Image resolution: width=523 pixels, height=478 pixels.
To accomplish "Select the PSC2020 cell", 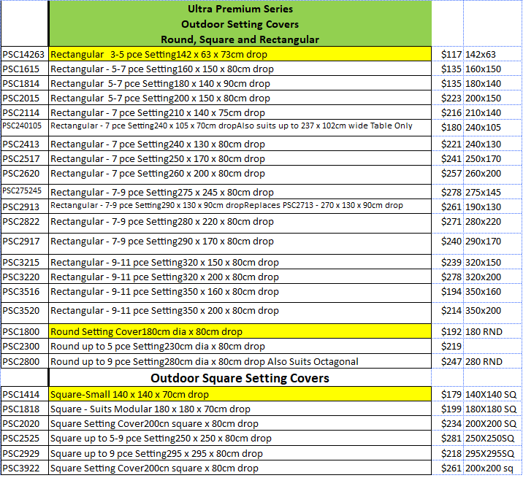I will pyautogui.click(x=25, y=423).
